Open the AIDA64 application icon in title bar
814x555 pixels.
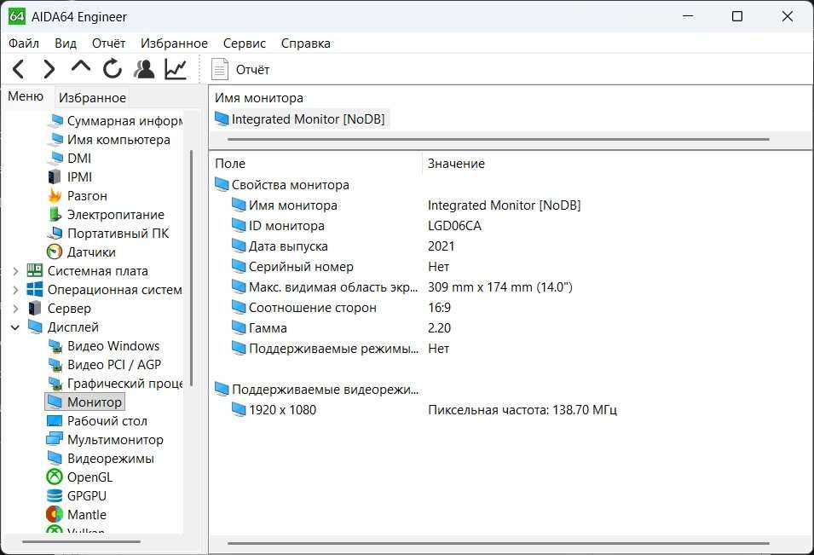[16, 16]
